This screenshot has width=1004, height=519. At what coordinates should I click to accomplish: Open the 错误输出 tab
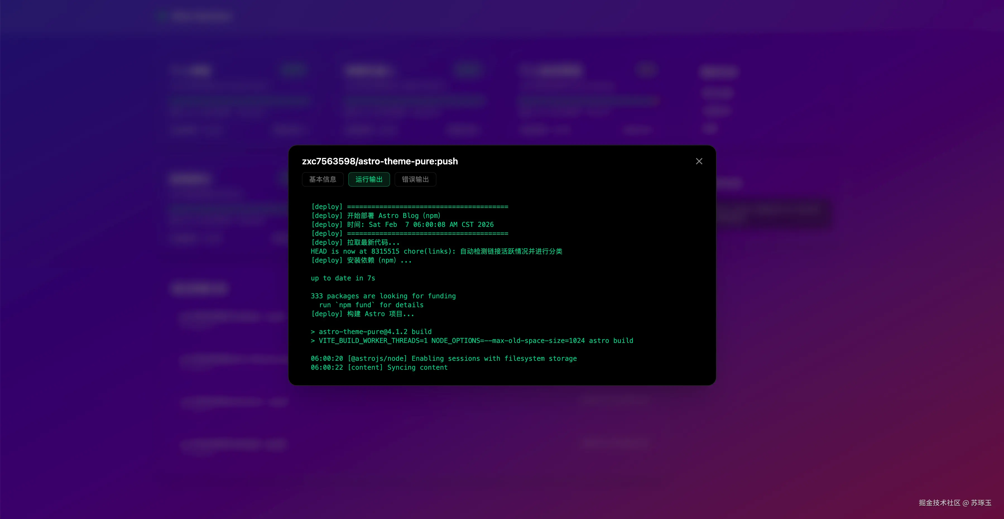[415, 179]
